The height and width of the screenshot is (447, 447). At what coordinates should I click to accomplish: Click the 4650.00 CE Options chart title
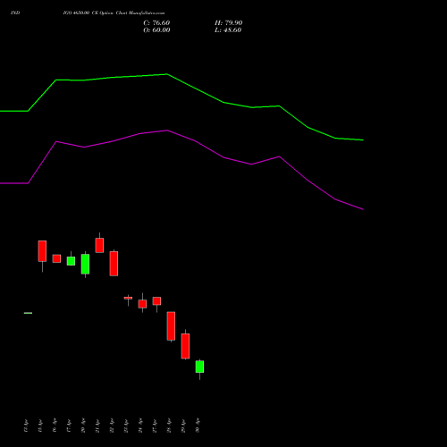(x=114, y=13)
